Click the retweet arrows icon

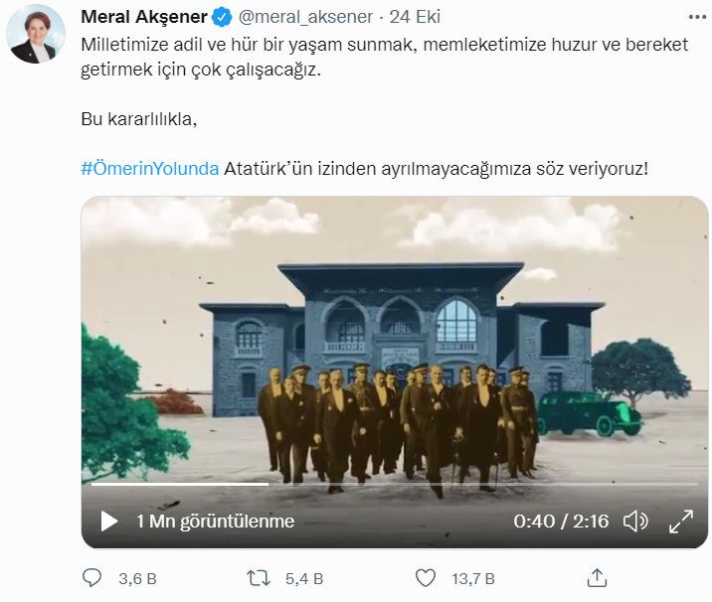(260, 577)
